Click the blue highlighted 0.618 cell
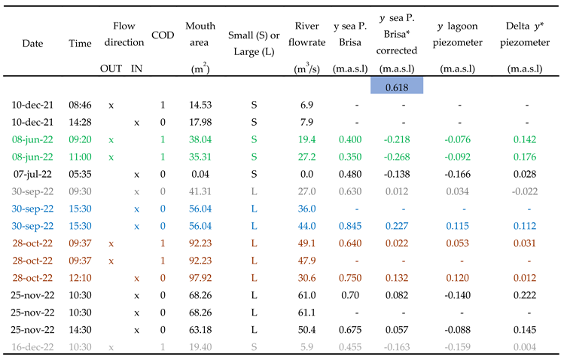561x357 pixels. tap(397, 87)
